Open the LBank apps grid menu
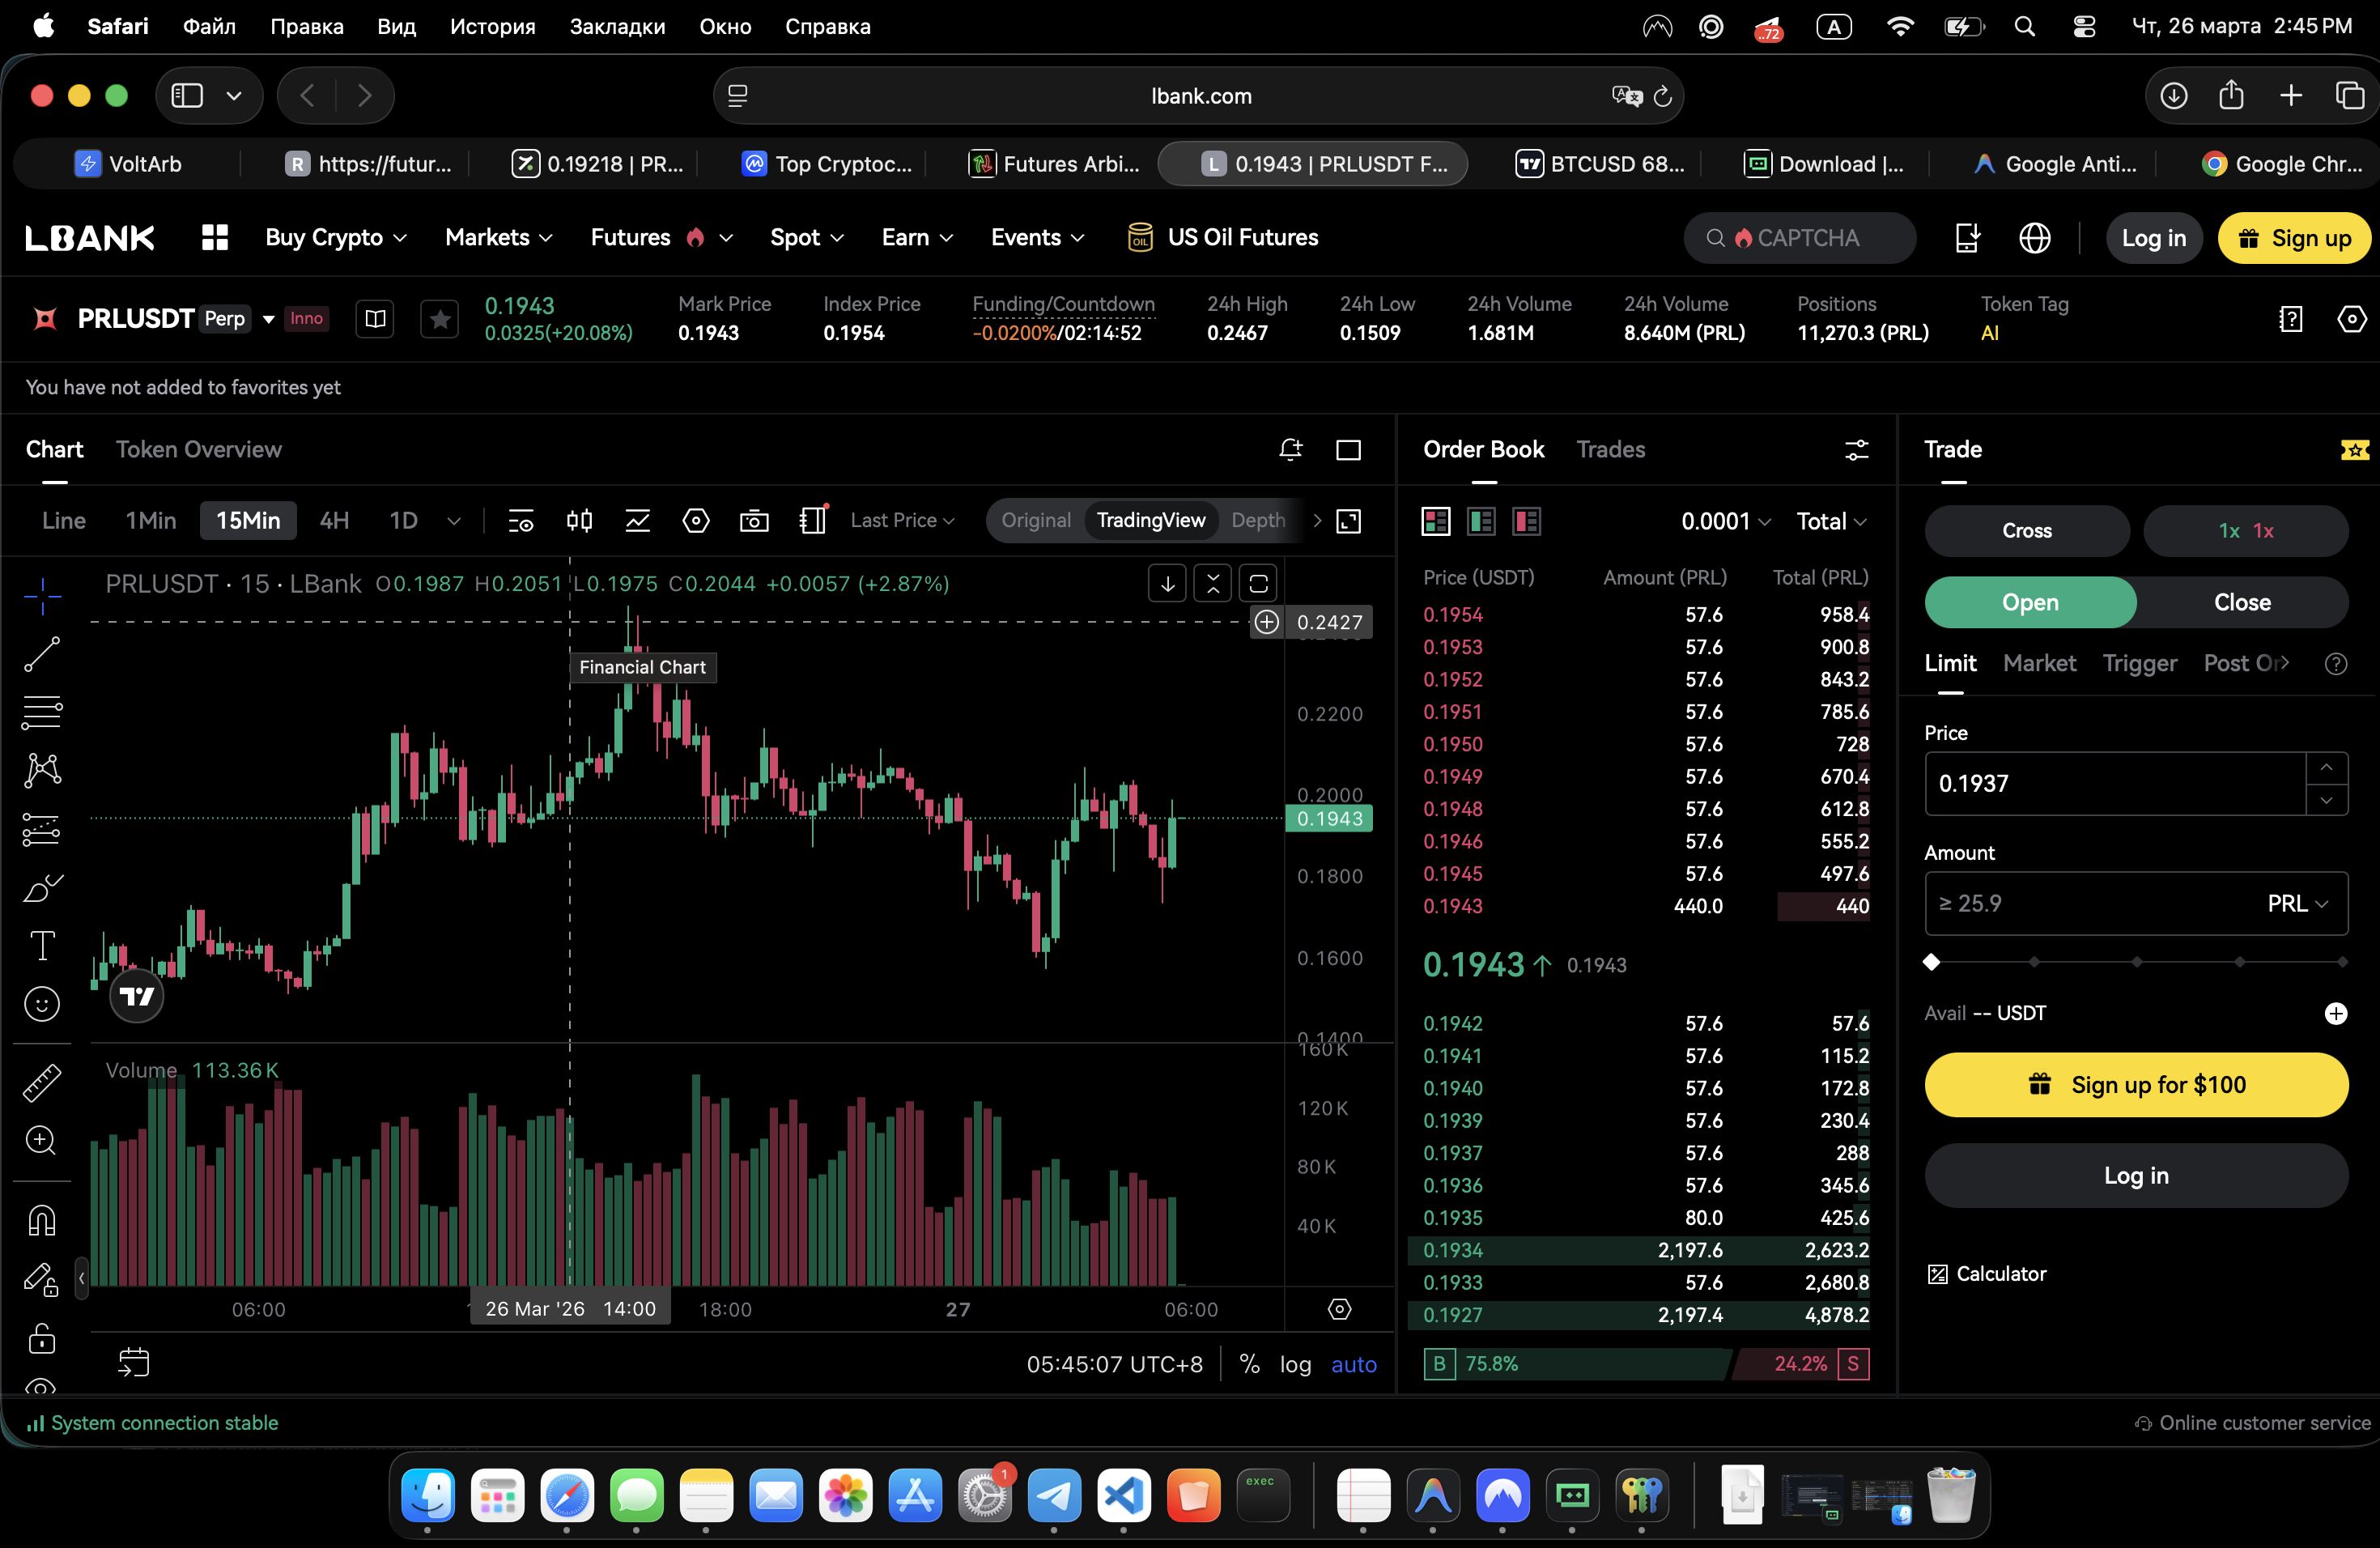 pos(215,238)
